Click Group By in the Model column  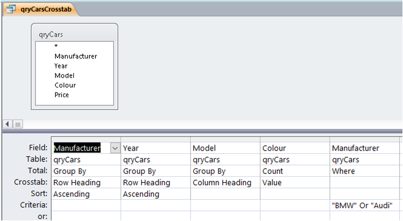point(226,171)
